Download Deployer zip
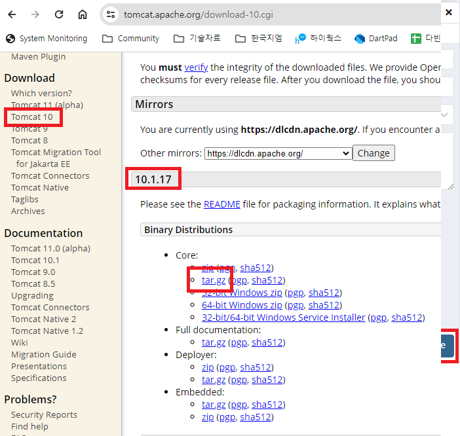 pos(208,367)
